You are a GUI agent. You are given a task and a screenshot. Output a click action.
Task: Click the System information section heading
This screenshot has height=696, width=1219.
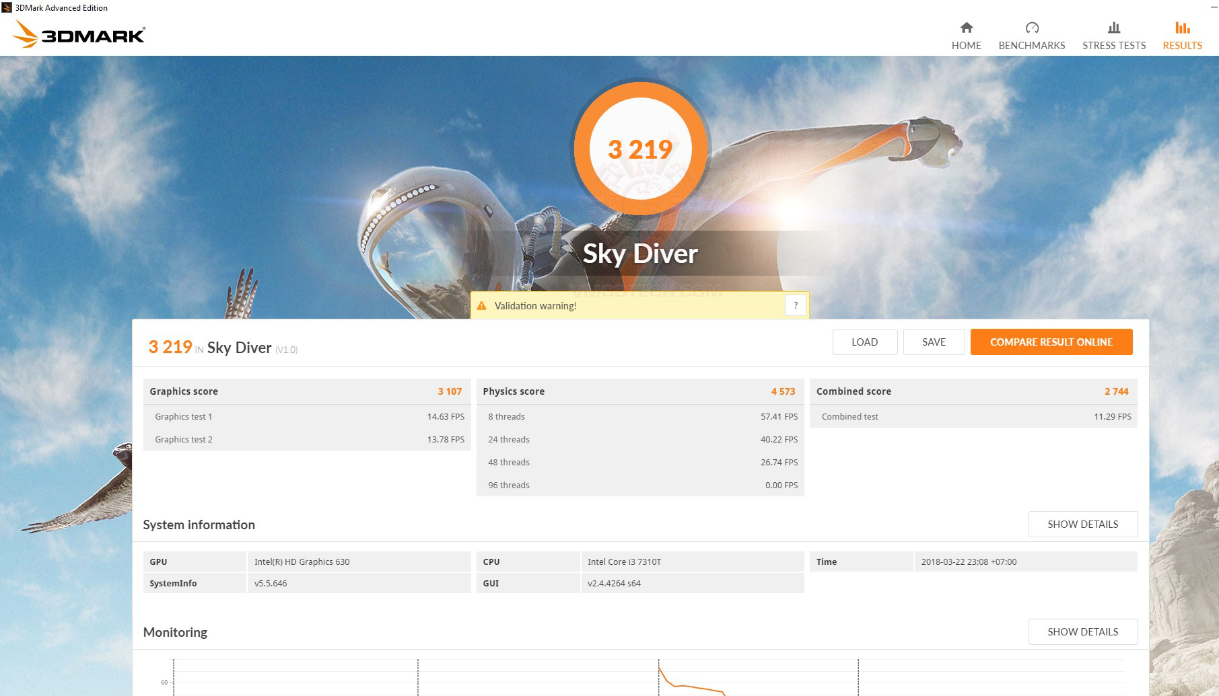tap(199, 525)
